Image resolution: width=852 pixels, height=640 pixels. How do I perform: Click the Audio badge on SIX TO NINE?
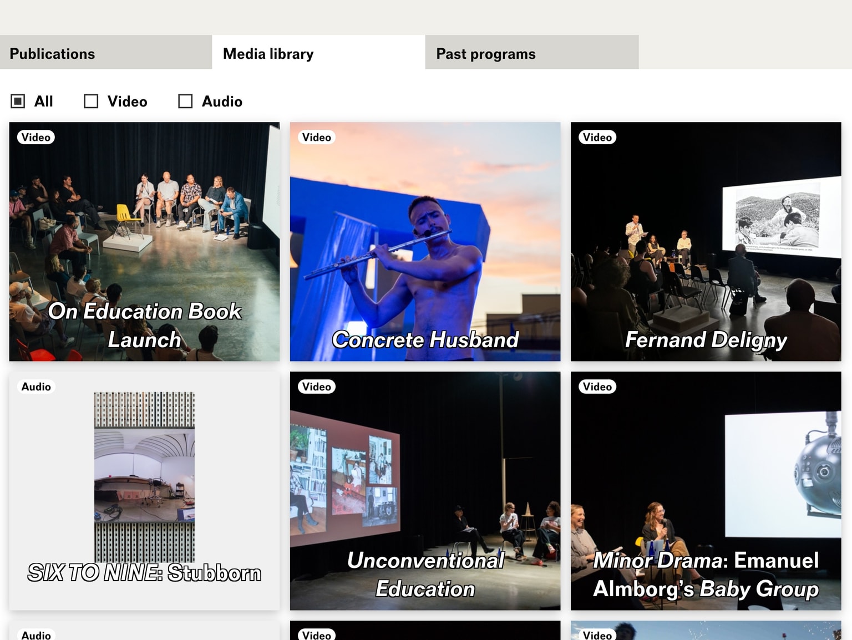(36, 387)
